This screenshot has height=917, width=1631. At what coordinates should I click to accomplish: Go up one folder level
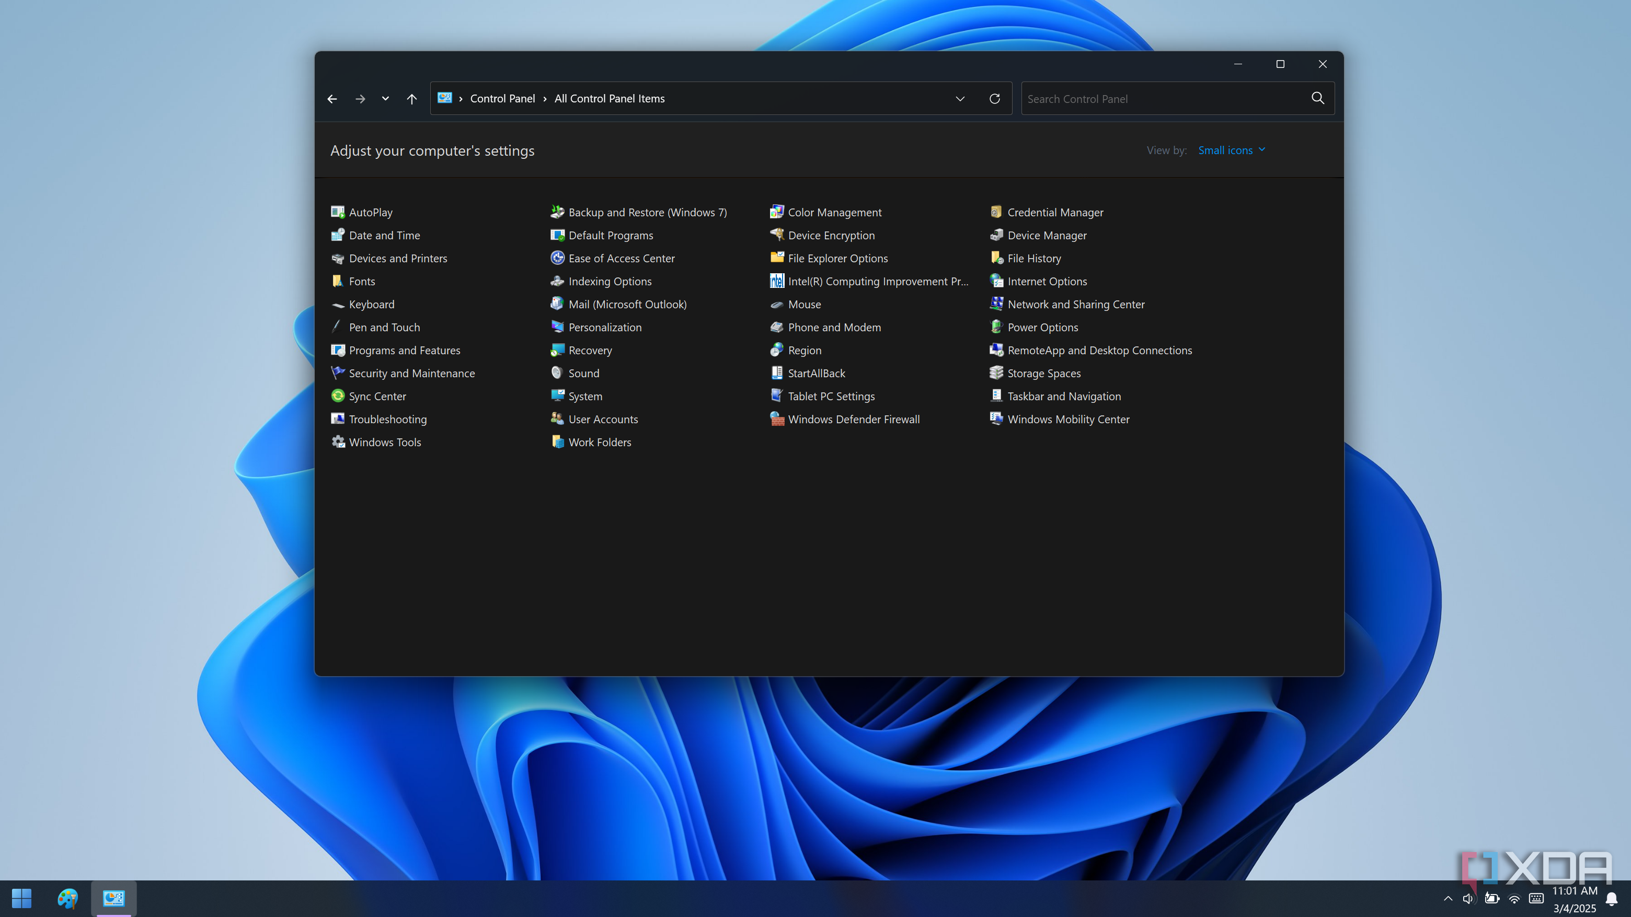(x=411, y=98)
